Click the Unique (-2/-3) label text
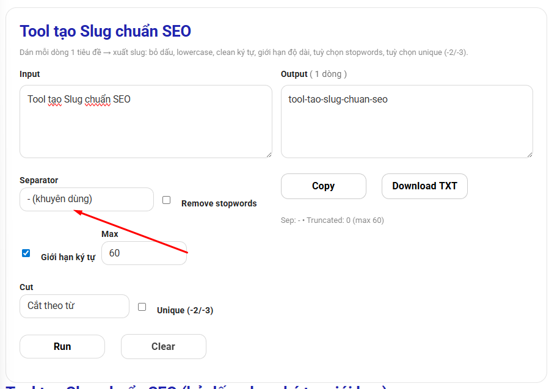 point(185,310)
